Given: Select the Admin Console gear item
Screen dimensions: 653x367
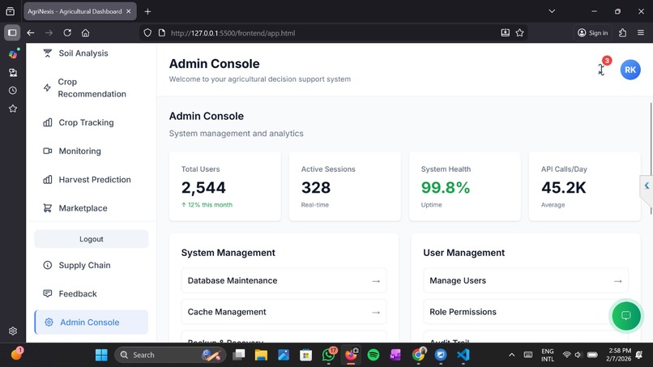Looking at the screenshot, I should pyautogui.click(x=92, y=322).
